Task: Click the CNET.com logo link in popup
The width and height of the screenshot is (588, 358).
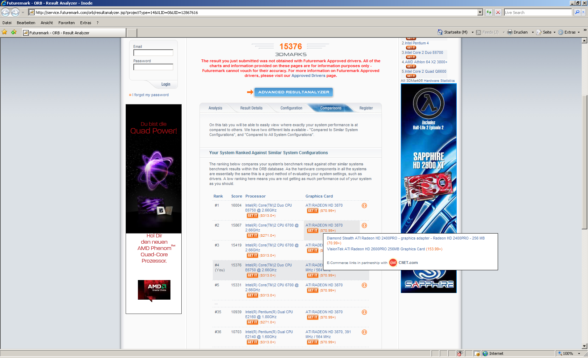Action: (404, 263)
